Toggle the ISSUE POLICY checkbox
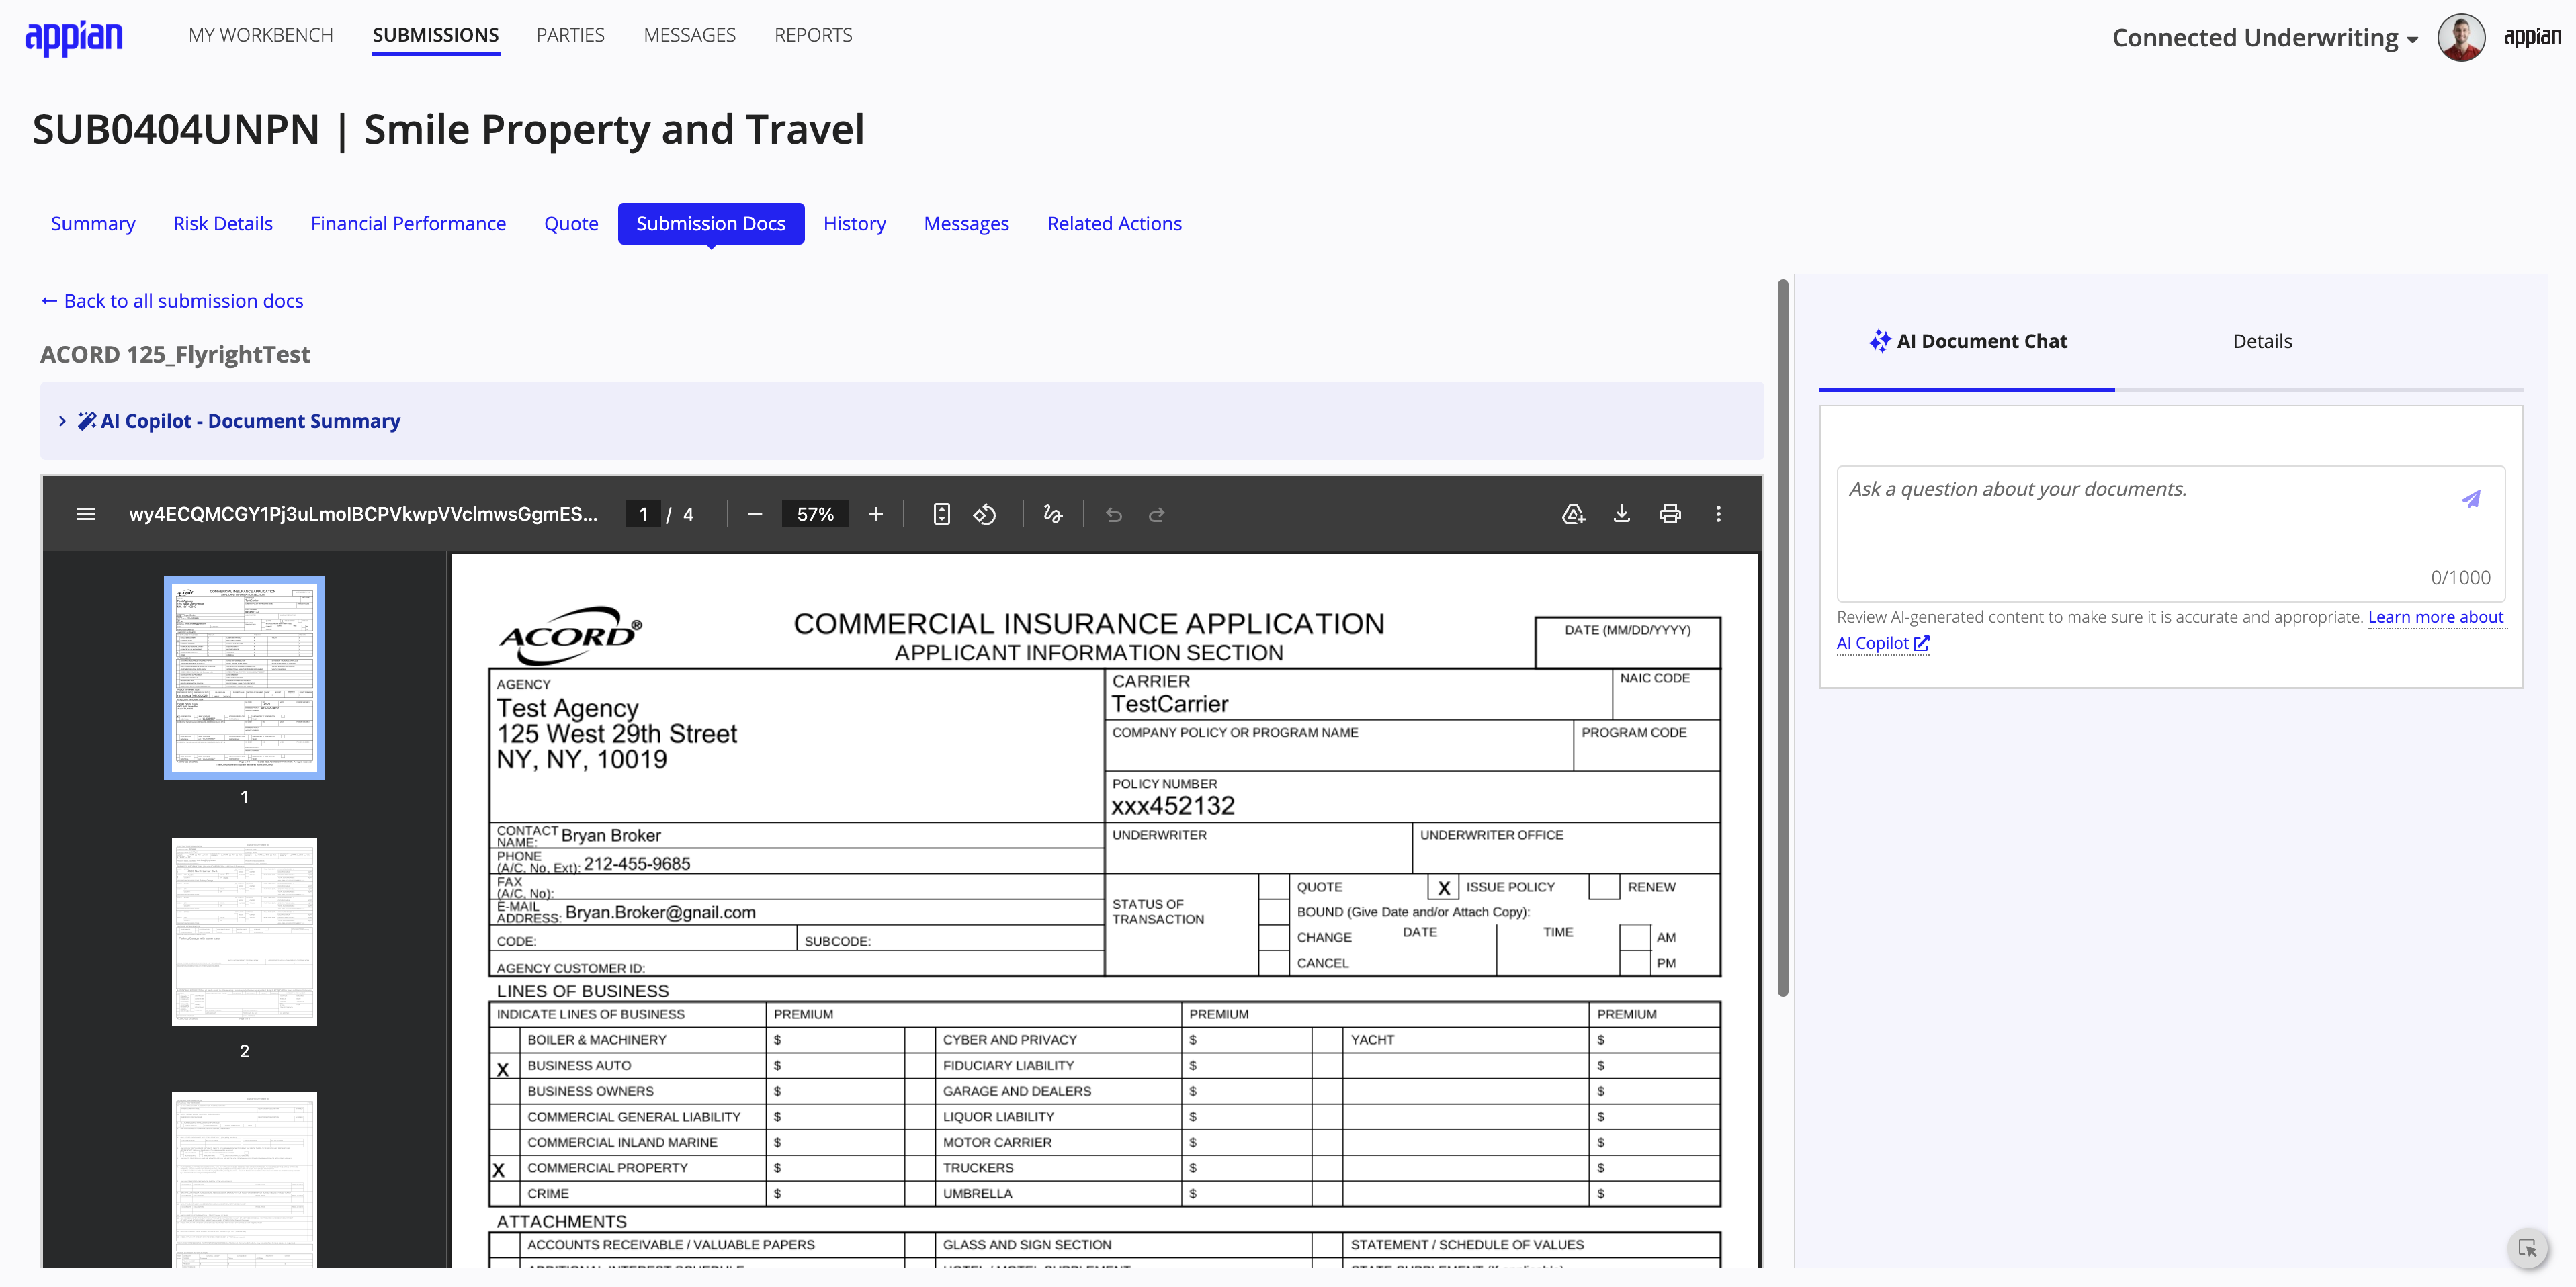Viewport: 2576px width, 1287px height. pyautogui.click(x=1443, y=887)
